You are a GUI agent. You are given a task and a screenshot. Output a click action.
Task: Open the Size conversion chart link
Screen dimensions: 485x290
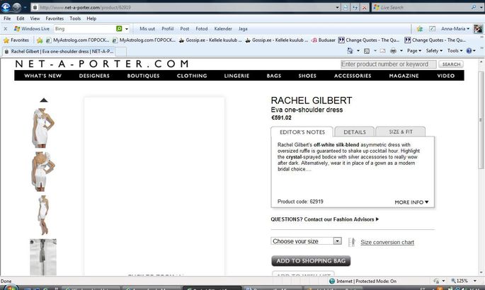(x=387, y=243)
